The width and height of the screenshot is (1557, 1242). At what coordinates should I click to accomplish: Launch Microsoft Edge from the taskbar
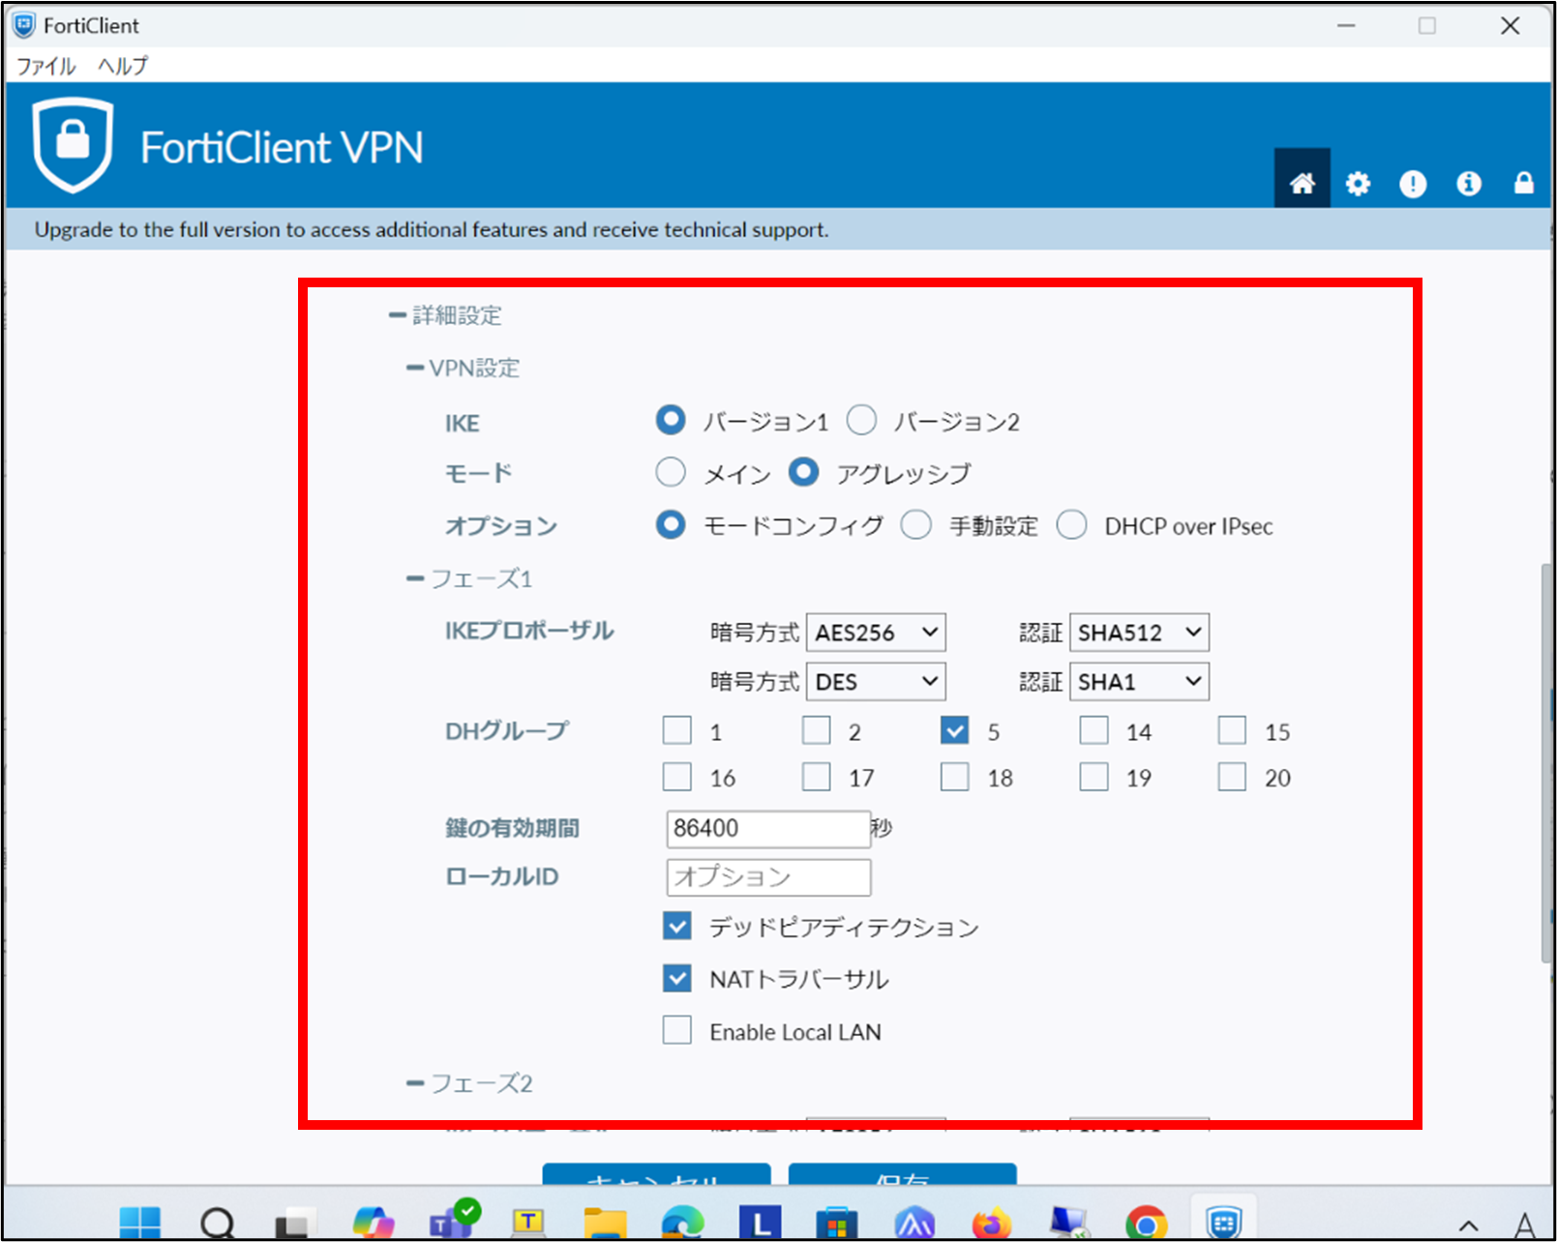[683, 1223]
